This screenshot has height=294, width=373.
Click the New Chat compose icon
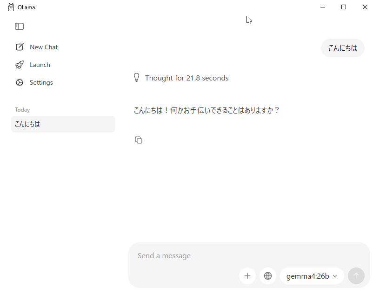tap(20, 47)
